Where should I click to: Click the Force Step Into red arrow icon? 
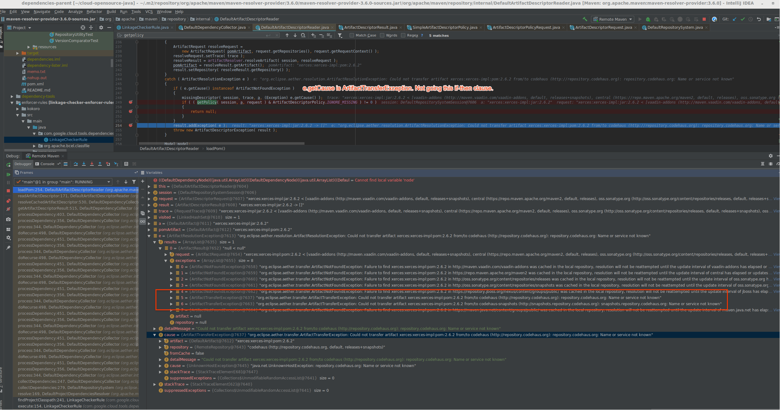pos(92,164)
